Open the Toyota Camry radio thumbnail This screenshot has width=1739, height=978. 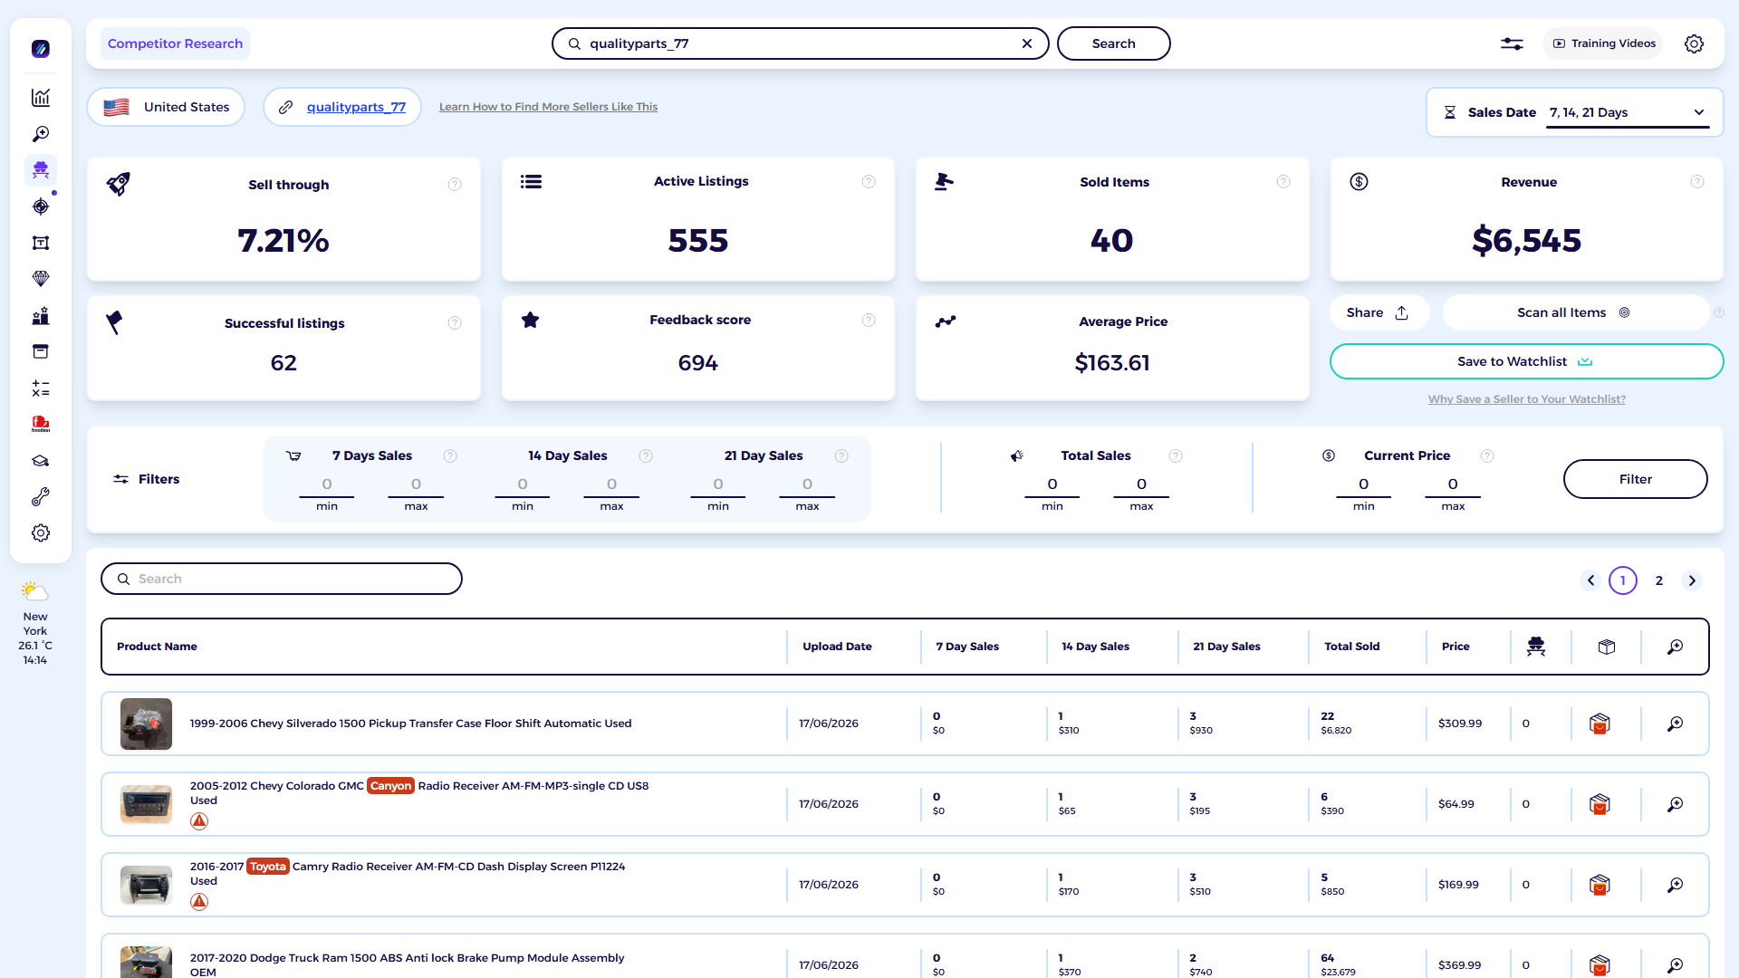pos(146,885)
